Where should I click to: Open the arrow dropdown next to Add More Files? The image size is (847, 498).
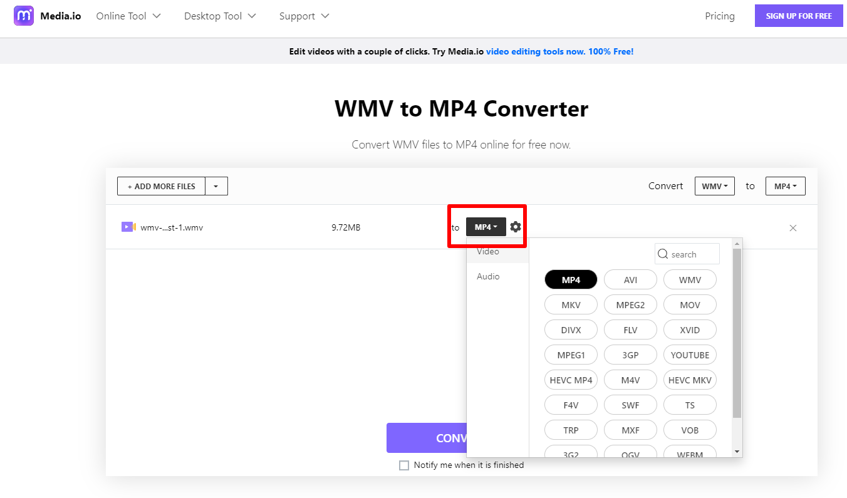216,186
